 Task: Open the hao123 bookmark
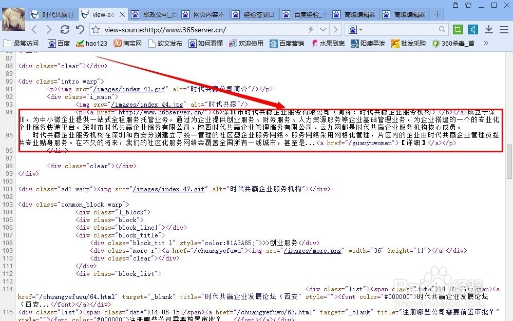click(91, 43)
